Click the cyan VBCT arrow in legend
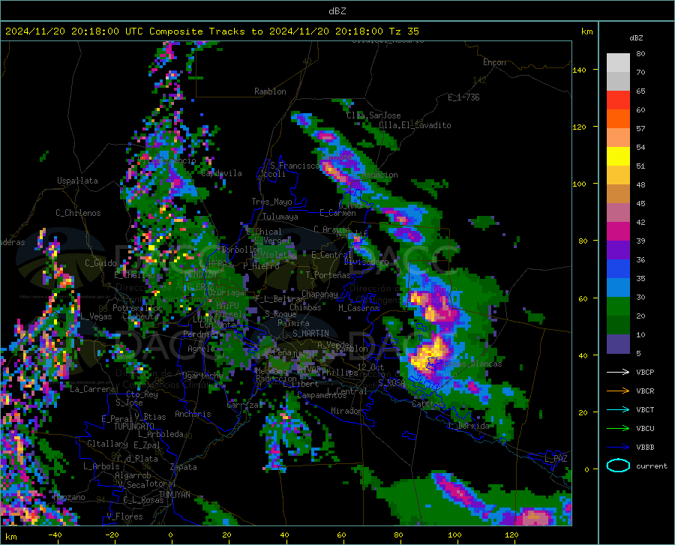 point(618,409)
